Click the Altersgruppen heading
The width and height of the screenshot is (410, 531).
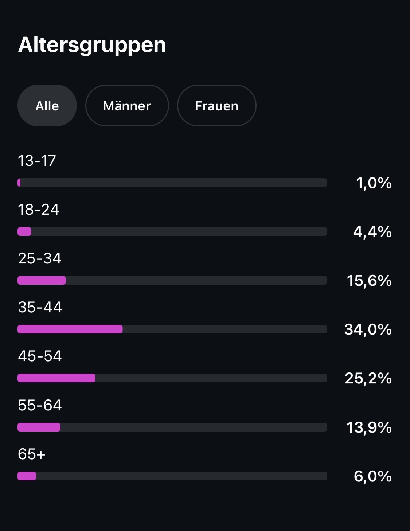point(92,45)
